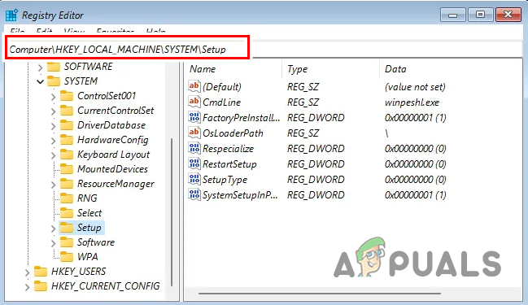Select the RNG tree label
The width and height of the screenshot is (528, 305).
coord(87,198)
